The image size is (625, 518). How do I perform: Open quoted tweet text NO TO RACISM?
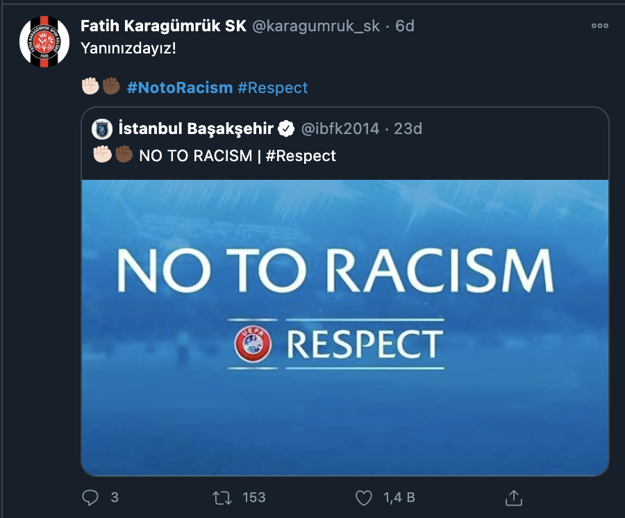[195, 156]
